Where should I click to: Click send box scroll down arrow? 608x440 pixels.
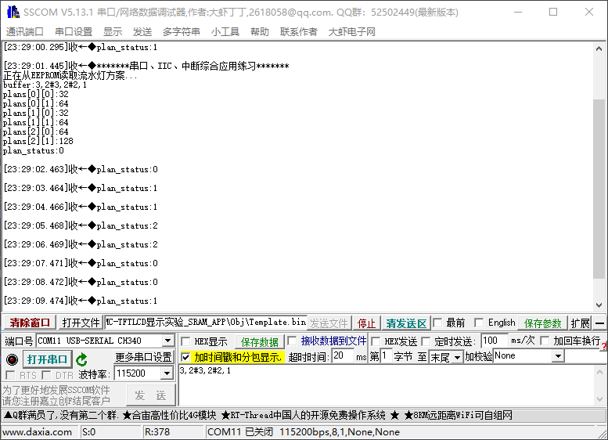click(x=599, y=399)
